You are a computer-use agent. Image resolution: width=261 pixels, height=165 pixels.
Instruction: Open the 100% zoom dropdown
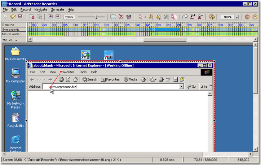tap(236, 17)
